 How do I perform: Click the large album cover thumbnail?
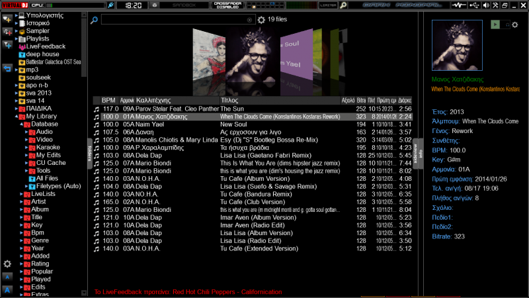(x=457, y=45)
